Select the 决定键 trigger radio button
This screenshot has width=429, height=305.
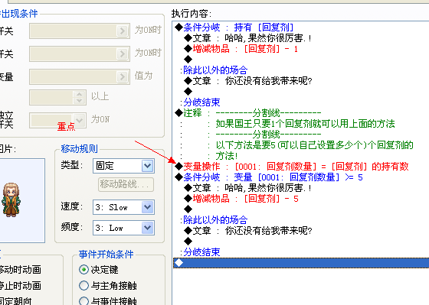pos(84,270)
